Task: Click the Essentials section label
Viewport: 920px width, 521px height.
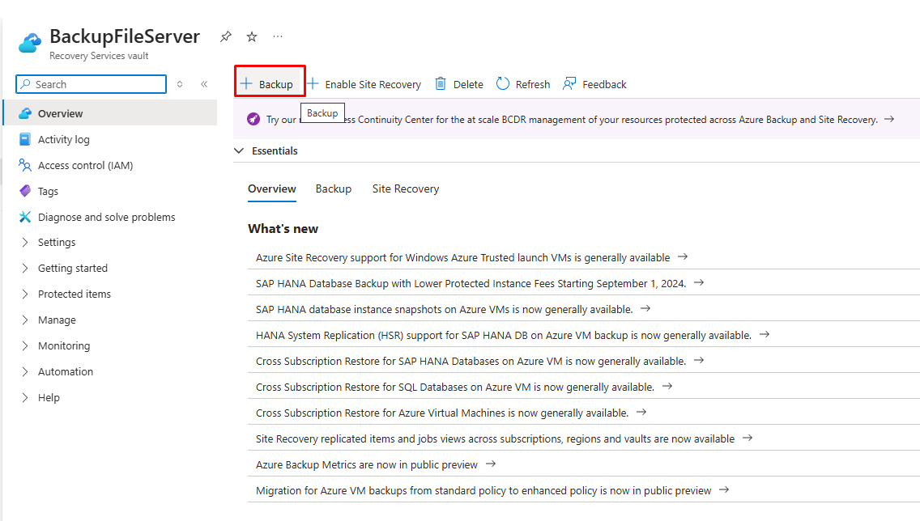Action: click(275, 150)
